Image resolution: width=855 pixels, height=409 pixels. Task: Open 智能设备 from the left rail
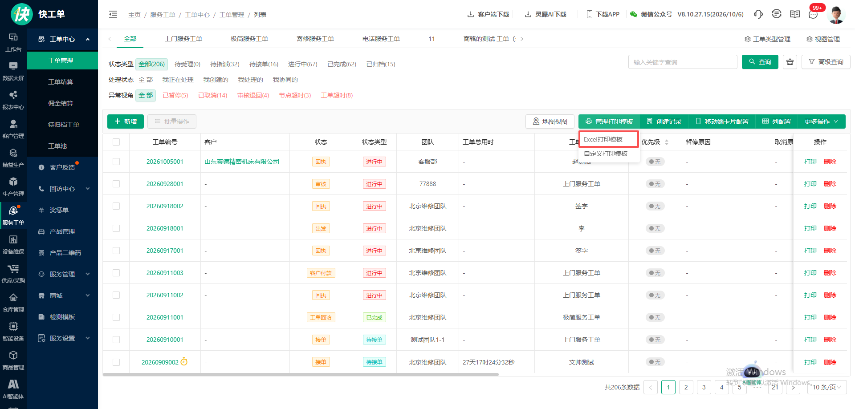pos(13,332)
